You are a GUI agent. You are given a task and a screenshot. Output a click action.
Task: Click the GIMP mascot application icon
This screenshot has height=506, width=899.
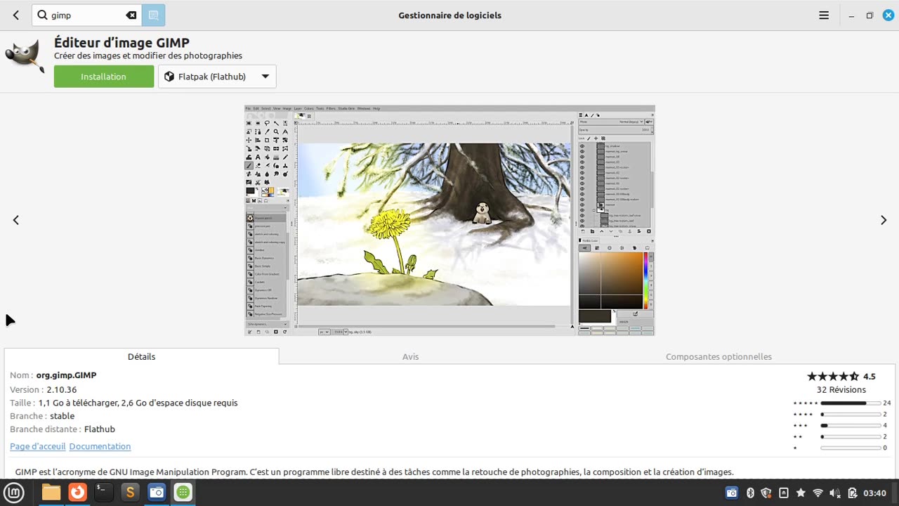click(x=25, y=55)
